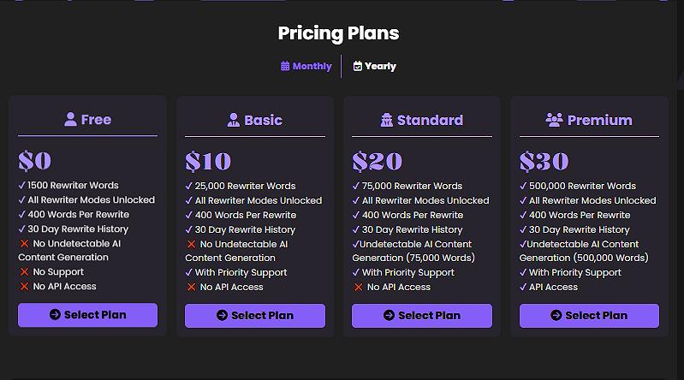Click the checkmark beside Premium's API Access
Screen dimensions: 684x380
coord(523,287)
